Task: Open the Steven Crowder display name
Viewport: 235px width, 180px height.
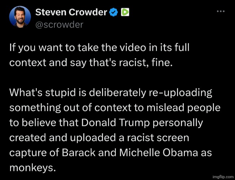Action: pos(71,12)
